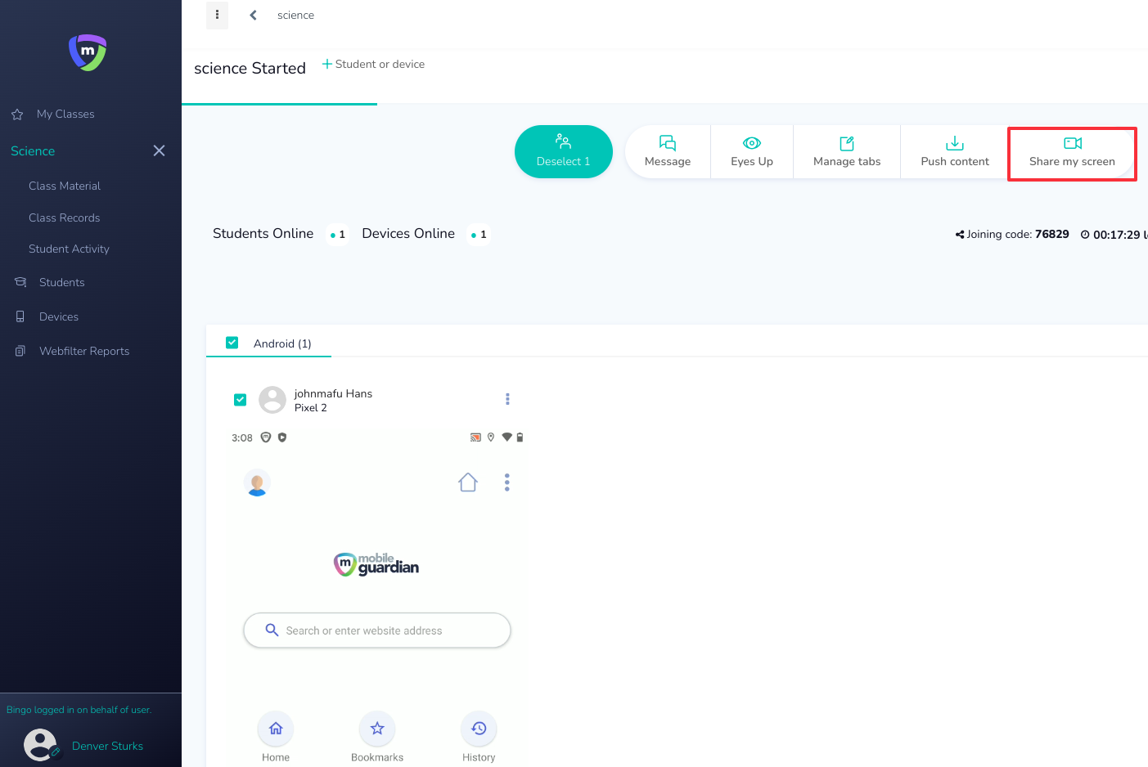Open Manage tabs action
This screenshot has height=767, width=1148.
click(x=847, y=151)
